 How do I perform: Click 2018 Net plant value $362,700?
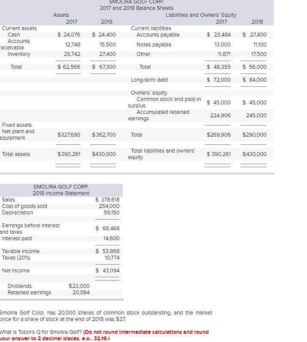click(104, 134)
